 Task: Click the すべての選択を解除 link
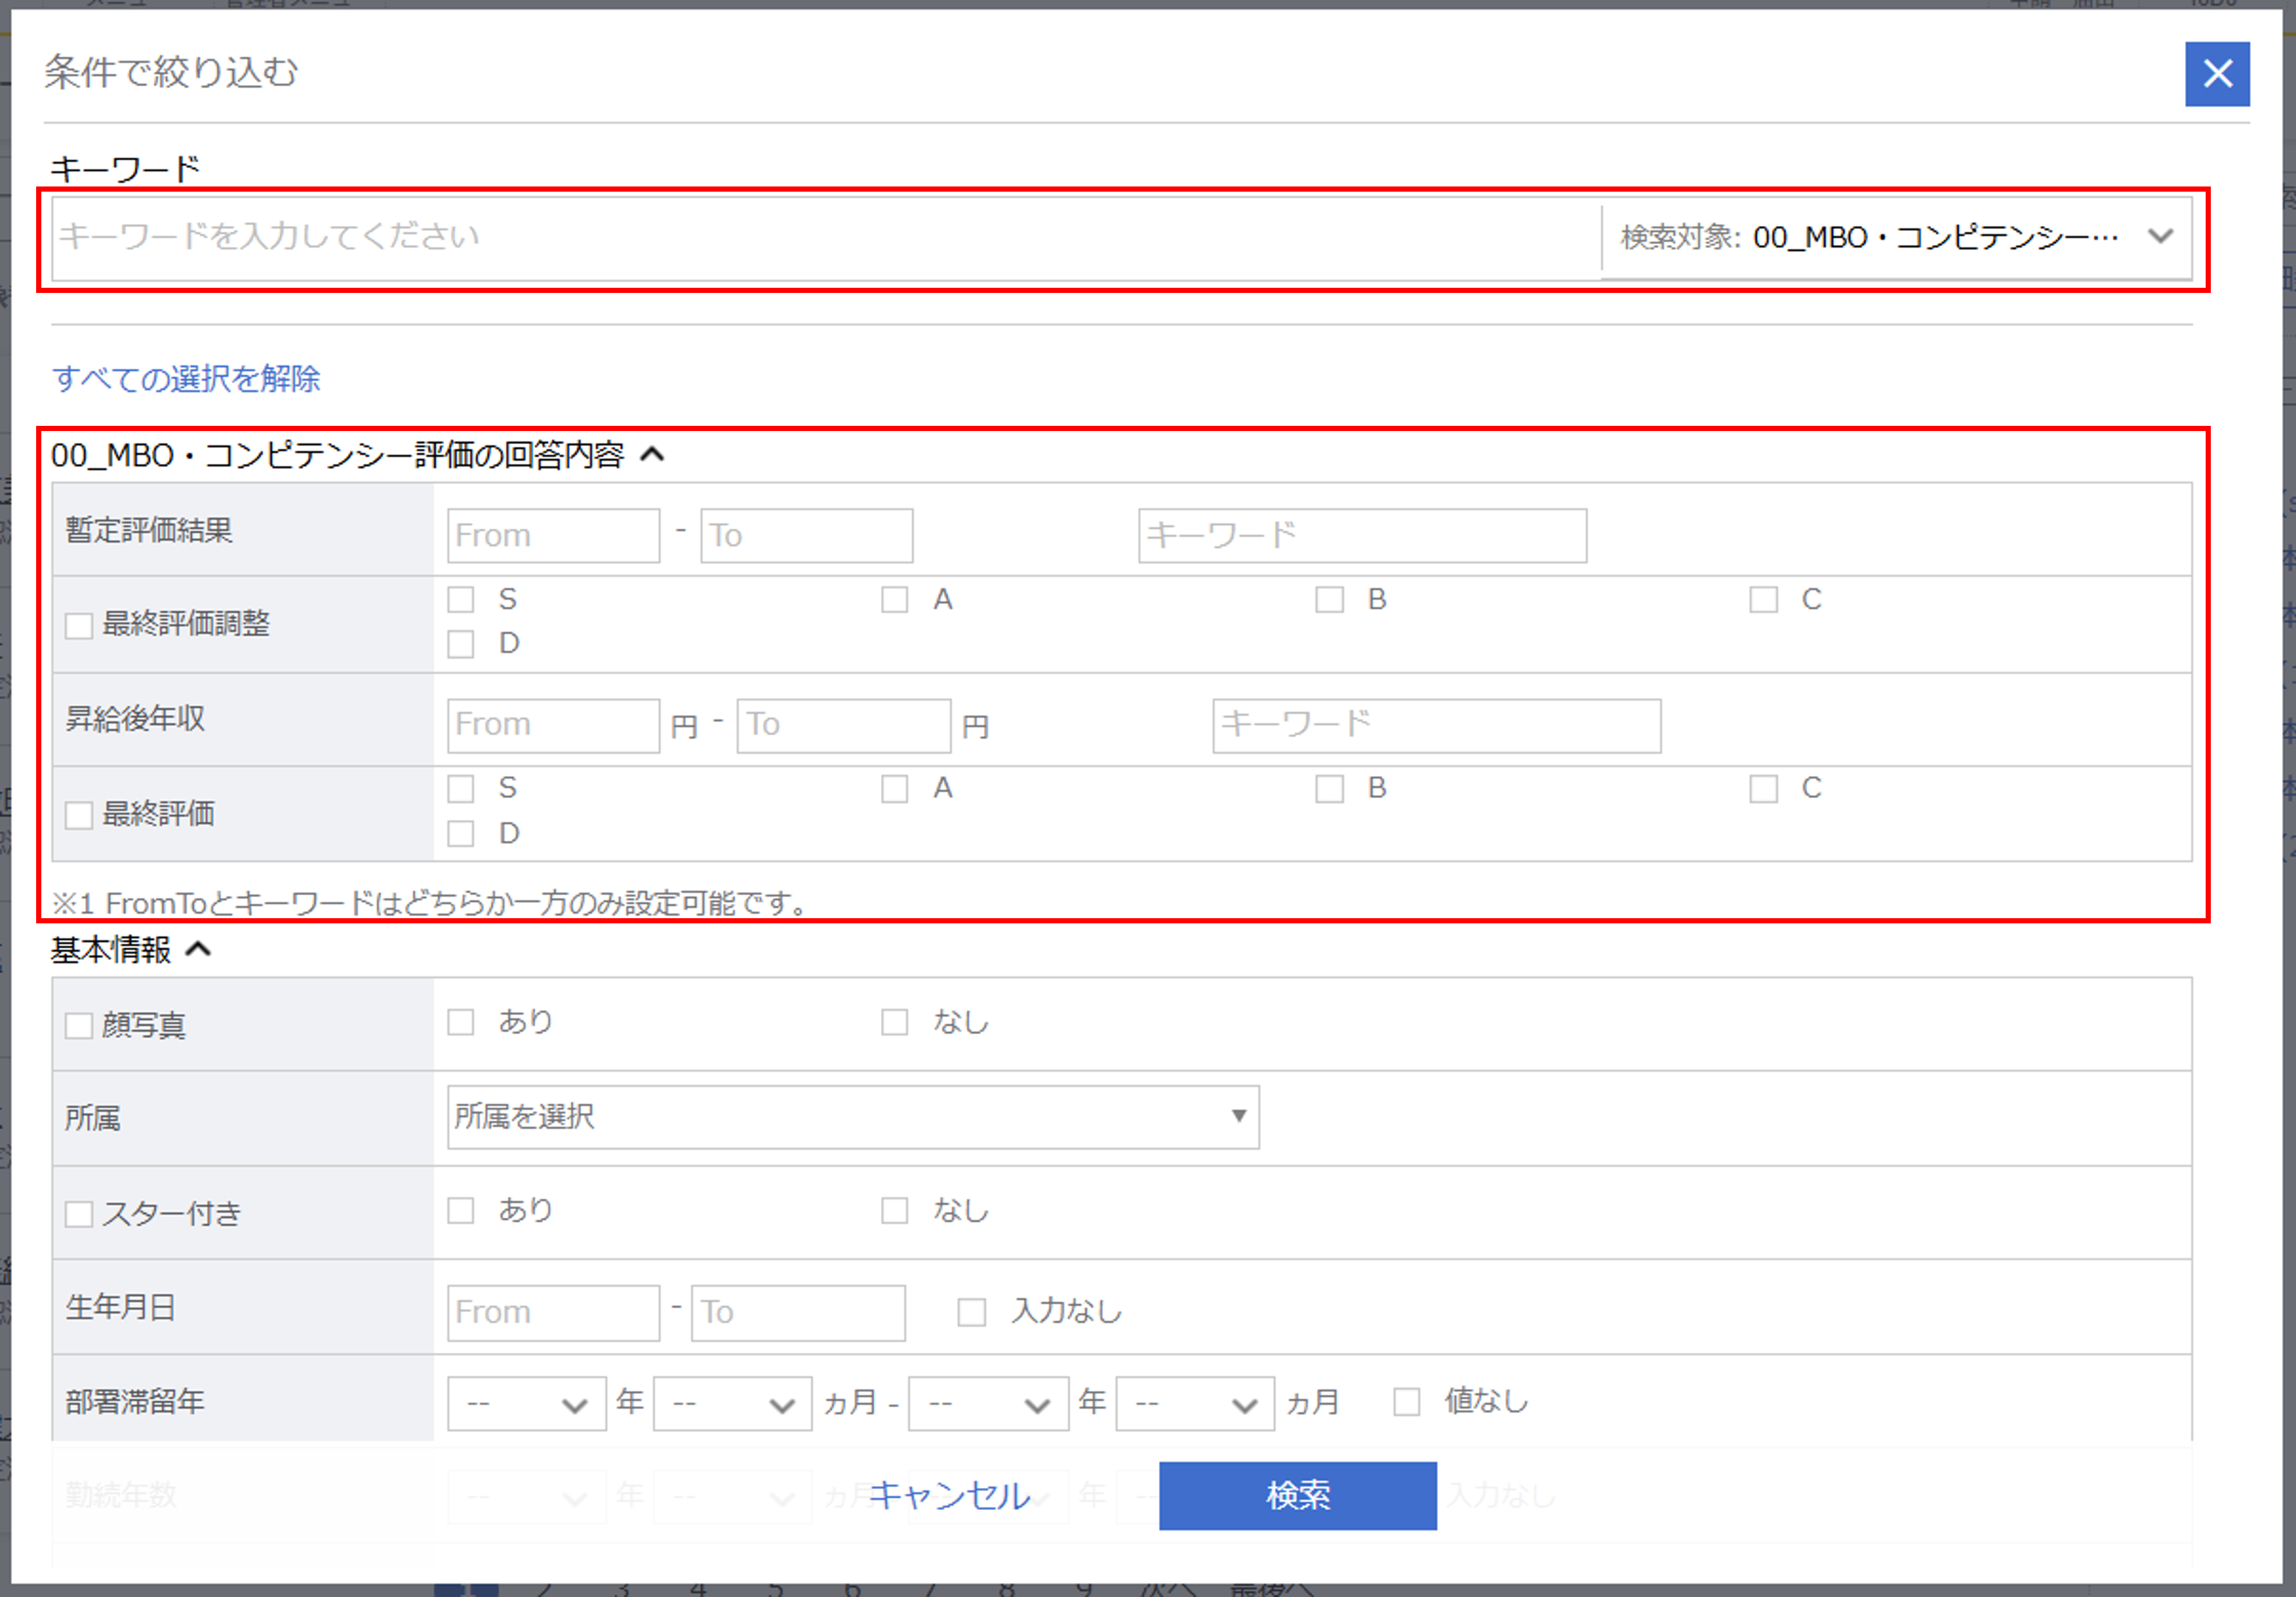(x=186, y=379)
